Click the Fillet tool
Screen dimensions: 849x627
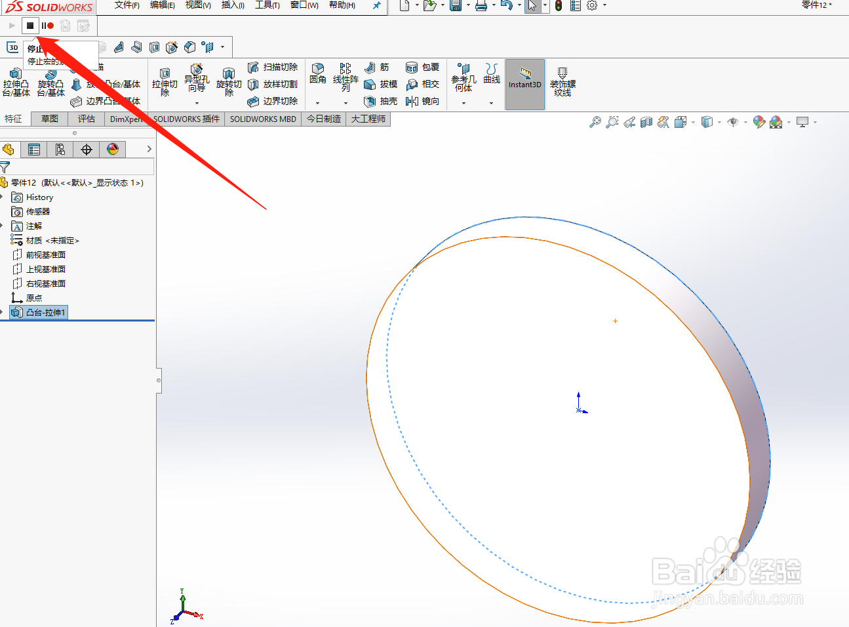click(x=318, y=73)
